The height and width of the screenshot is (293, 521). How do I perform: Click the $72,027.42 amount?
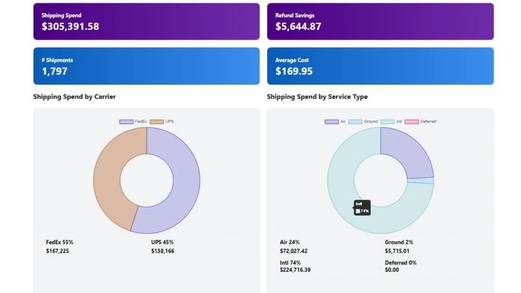[294, 251]
